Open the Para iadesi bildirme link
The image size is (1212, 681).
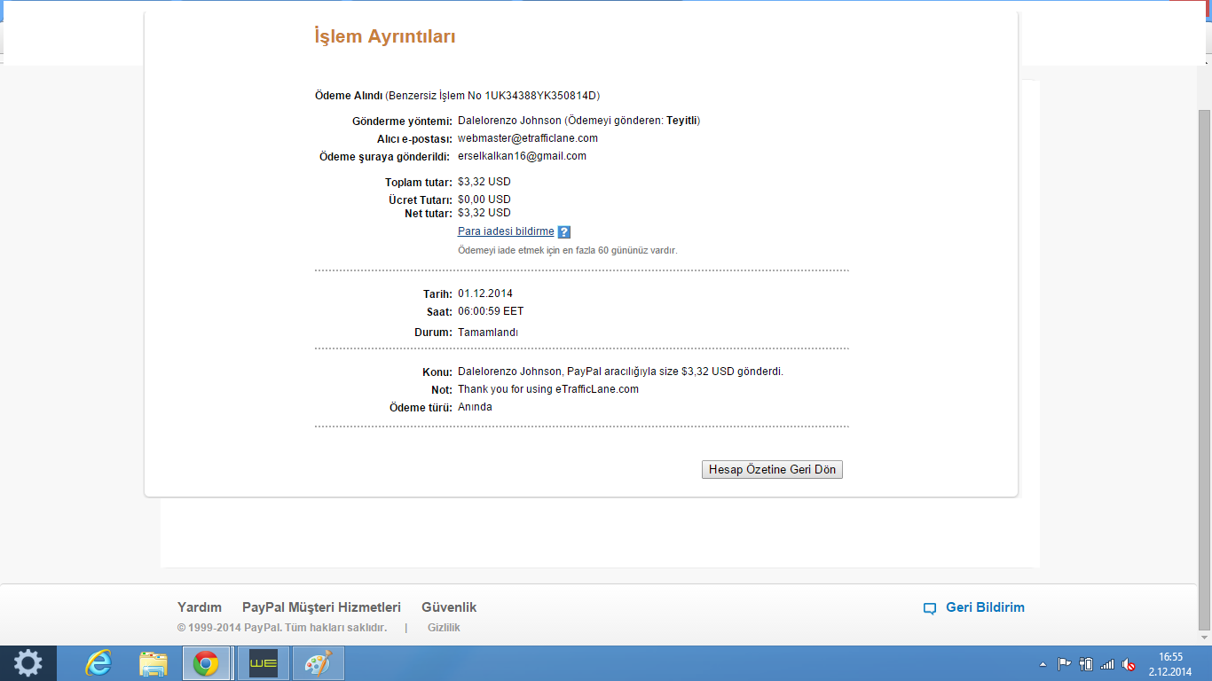506,231
